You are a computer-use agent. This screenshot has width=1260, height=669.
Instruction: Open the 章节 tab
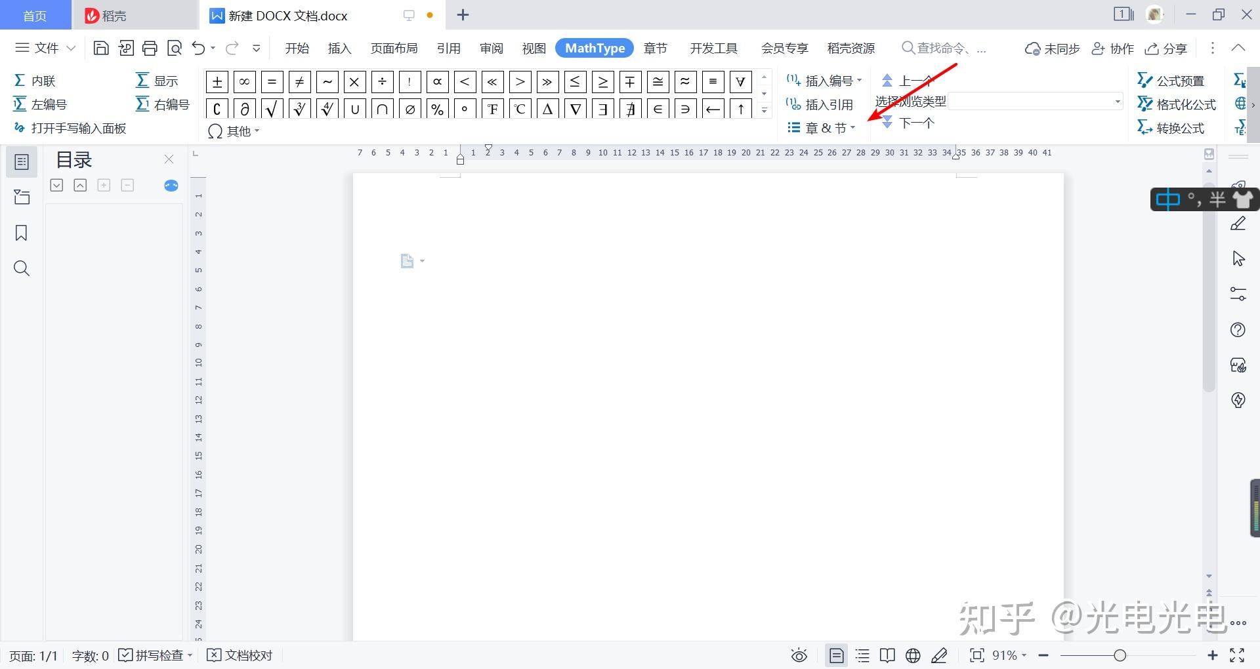[655, 48]
